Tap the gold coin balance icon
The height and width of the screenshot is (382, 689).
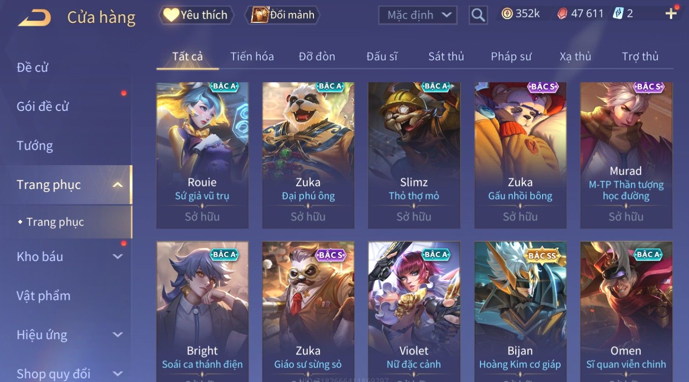(x=507, y=14)
